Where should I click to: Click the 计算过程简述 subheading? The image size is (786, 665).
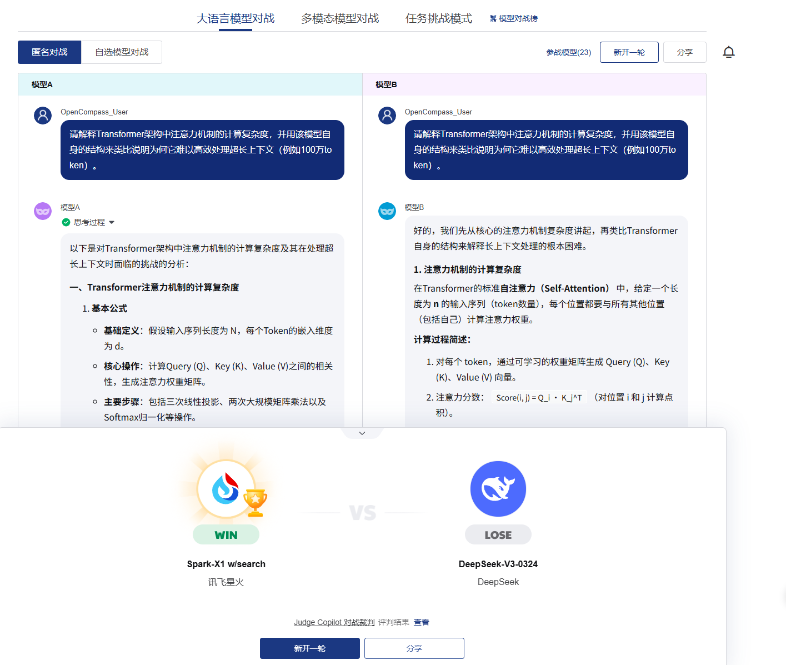pos(442,339)
